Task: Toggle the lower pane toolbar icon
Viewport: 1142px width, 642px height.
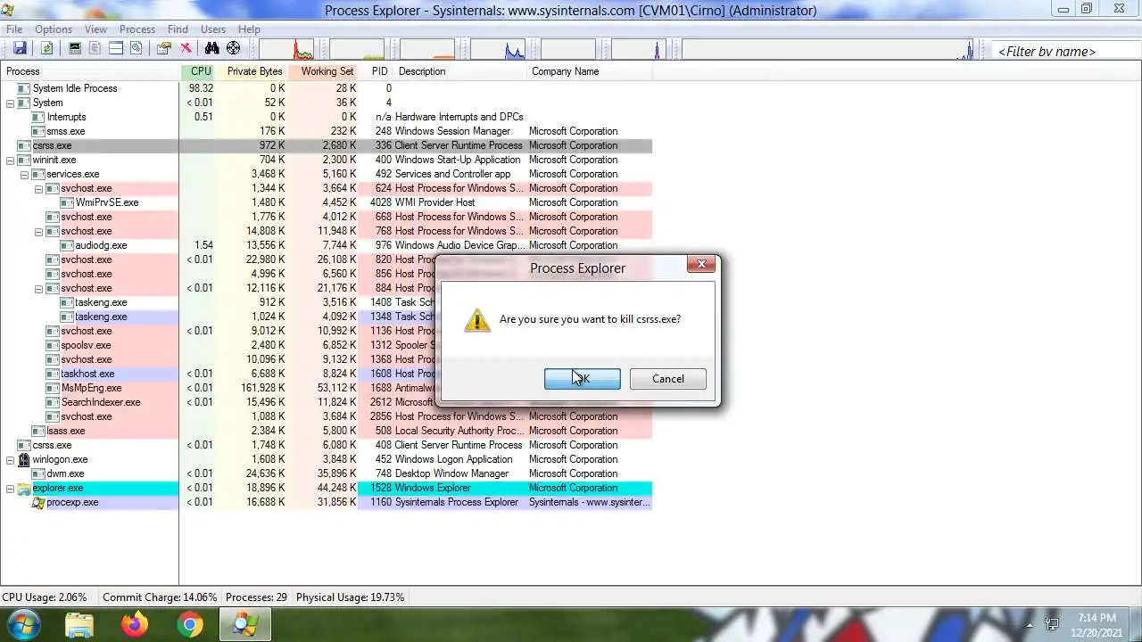Action: (116, 48)
